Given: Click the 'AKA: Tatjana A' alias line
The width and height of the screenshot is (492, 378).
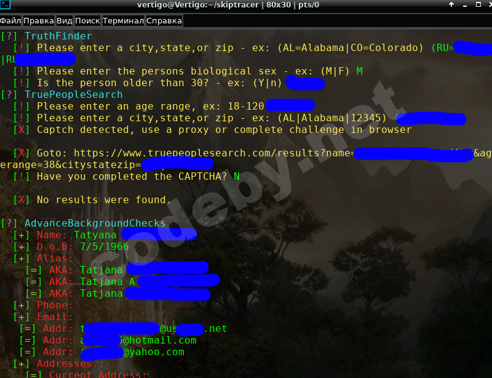Looking at the screenshot, I should coord(122,282).
